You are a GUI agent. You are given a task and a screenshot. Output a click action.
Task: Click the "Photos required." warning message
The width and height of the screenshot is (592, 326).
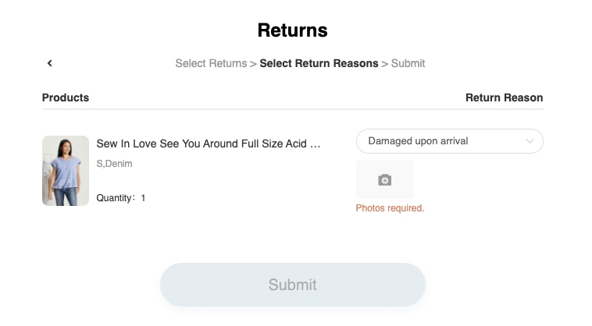(390, 208)
